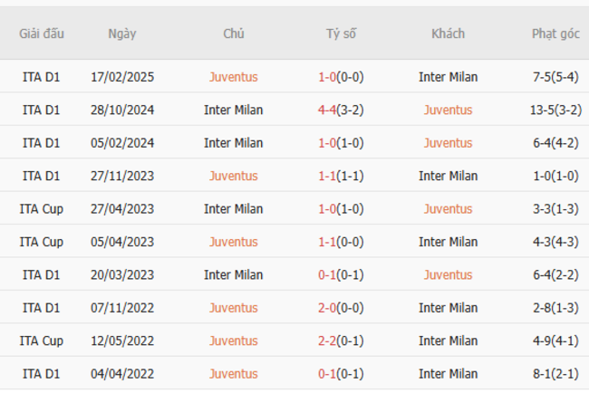Click the 4-4(3-2) score on 28/10/2024 match
This screenshot has width=589, height=403.
pos(341,110)
